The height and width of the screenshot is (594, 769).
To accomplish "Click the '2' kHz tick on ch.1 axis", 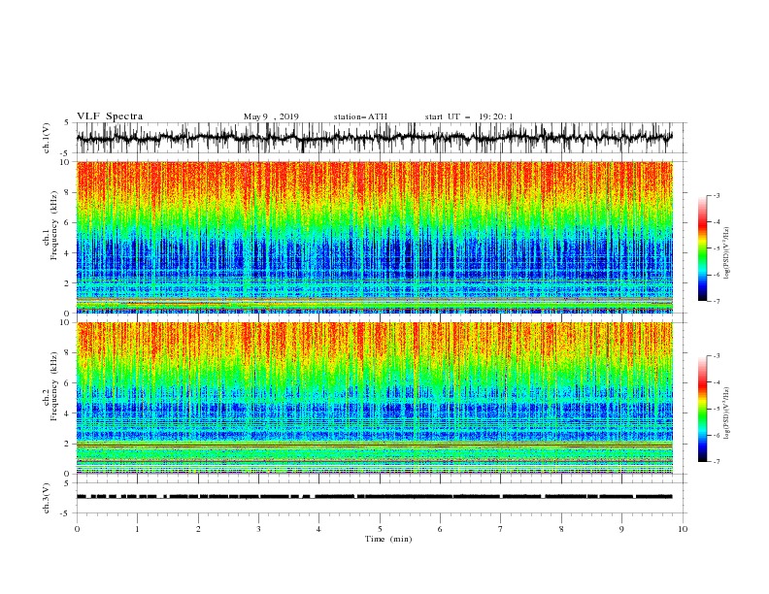I will click(68, 283).
